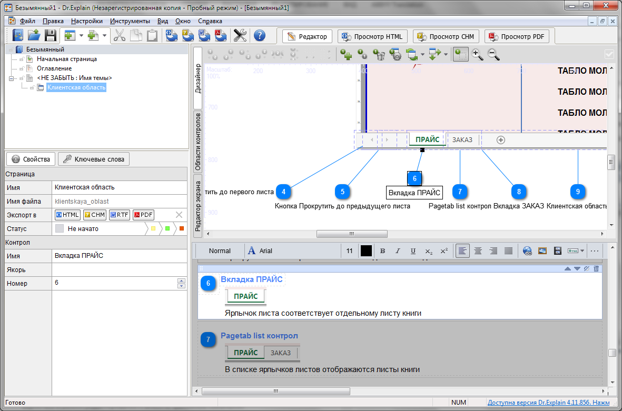
Task: Open the Файл menu
Action: pos(27,21)
